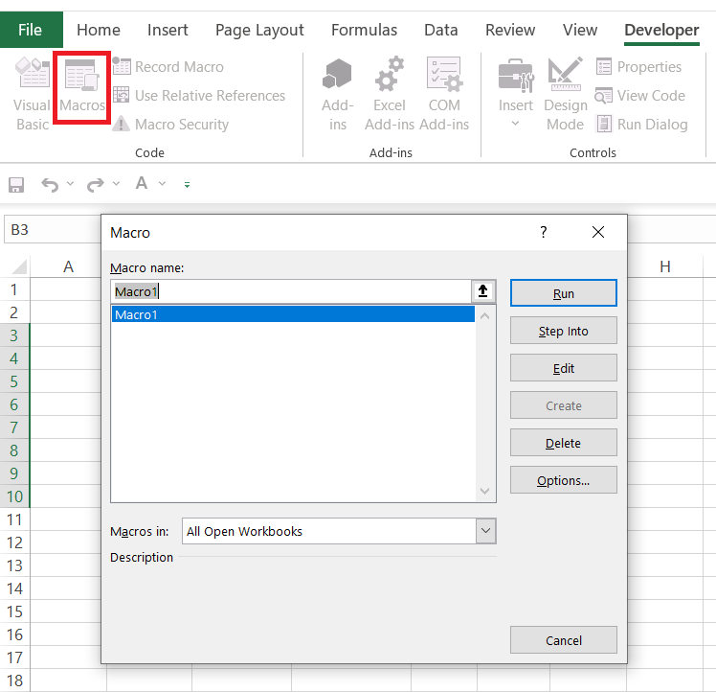Screen dimensions: 716x692
Task: Open the Excel Add-ins dialog
Action: click(390, 94)
